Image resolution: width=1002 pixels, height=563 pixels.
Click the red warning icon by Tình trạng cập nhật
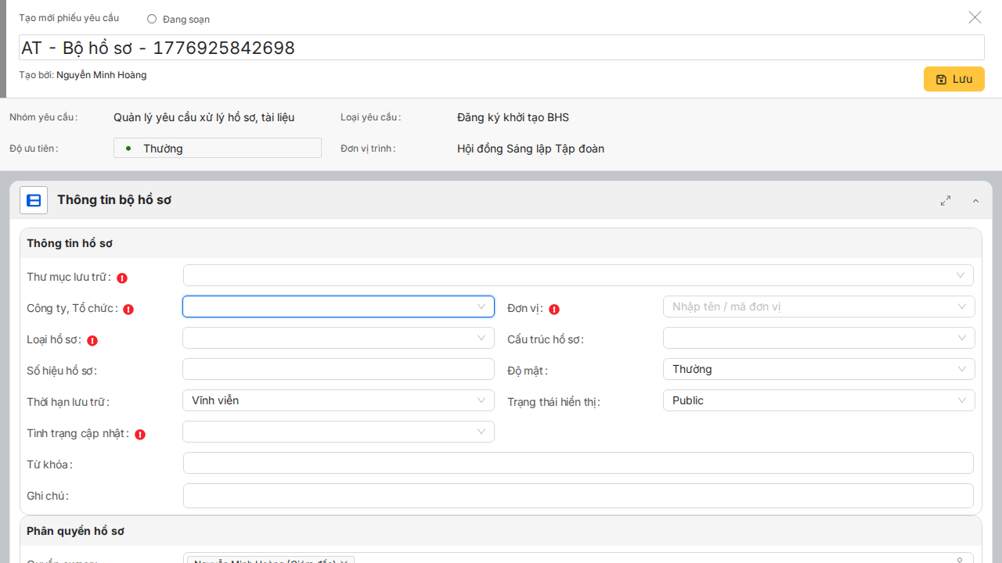click(x=140, y=434)
